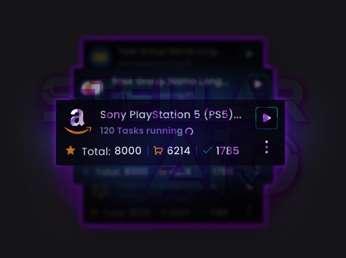Open the three-dot options menu
Screen dimensions: 346x258
point(266,147)
